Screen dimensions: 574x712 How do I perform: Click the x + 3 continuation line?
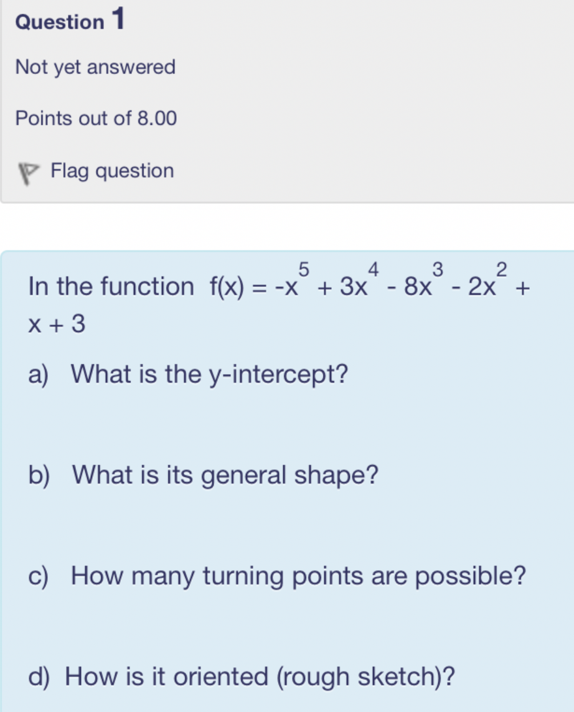(57, 324)
